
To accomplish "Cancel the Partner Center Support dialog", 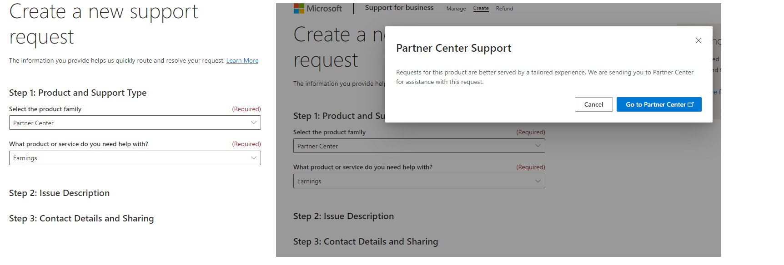I will (593, 104).
